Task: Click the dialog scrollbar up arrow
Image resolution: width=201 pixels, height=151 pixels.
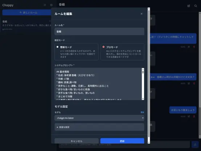Action: pyautogui.click(x=149, y=9)
